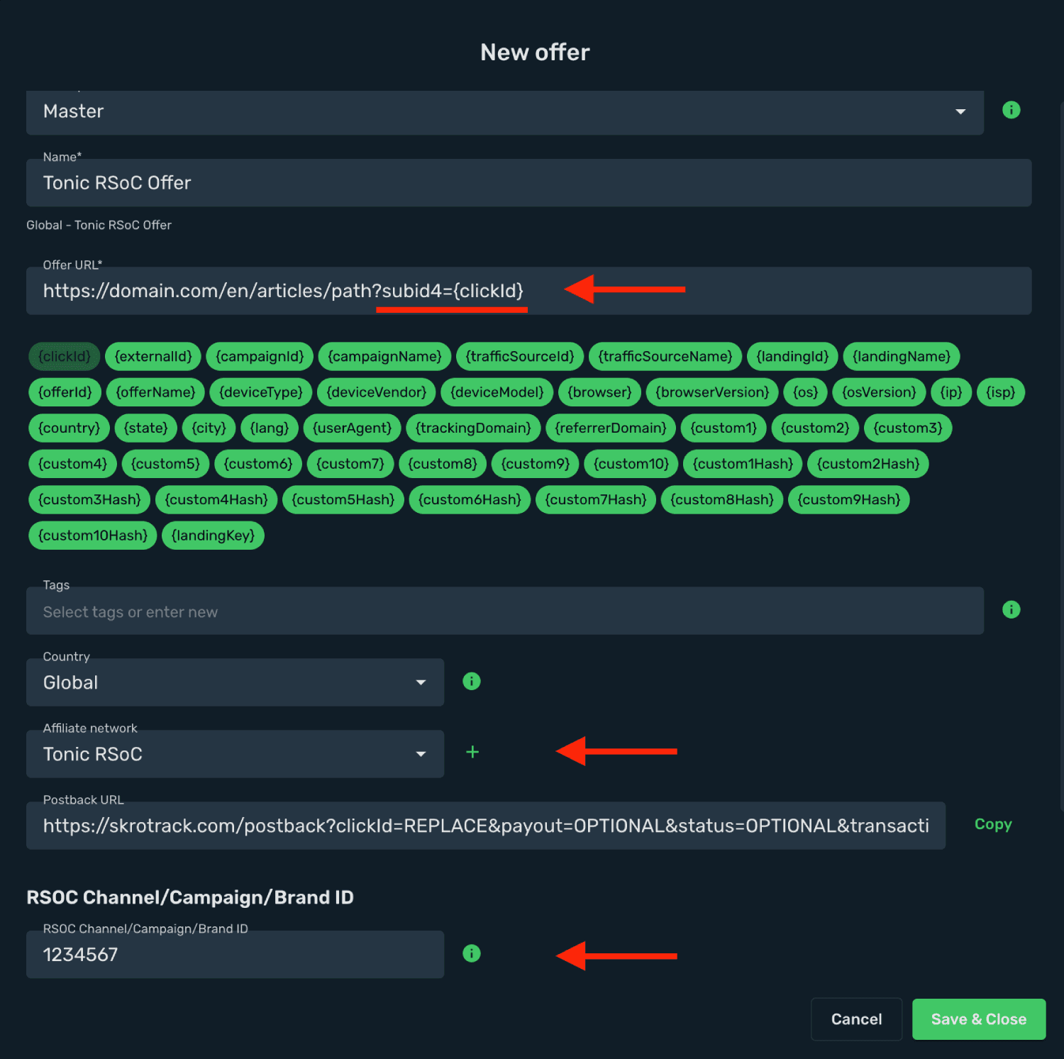Screen dimensions: 1064x1059
Task: Insert the {trackingDomain} token
Action: pos(474,428)
